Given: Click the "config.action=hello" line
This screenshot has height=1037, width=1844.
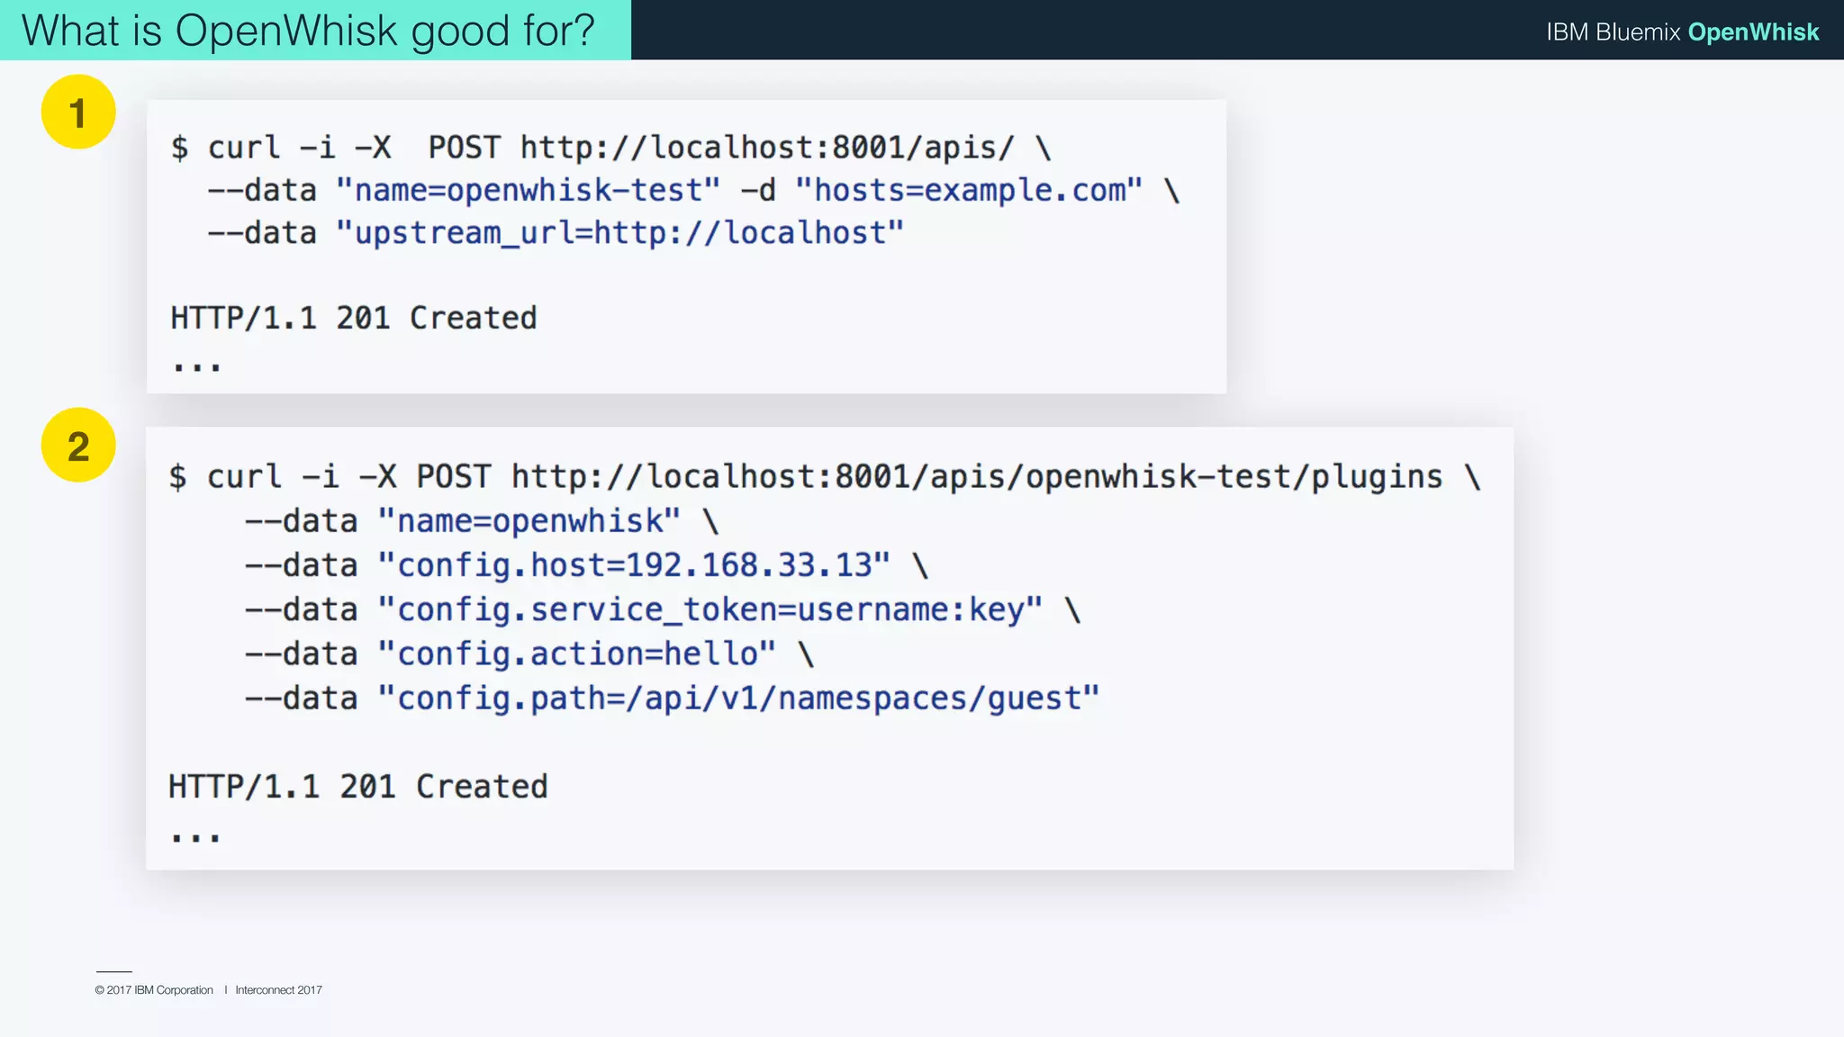Looking at the screenshot, I should (x=529, y=654).
